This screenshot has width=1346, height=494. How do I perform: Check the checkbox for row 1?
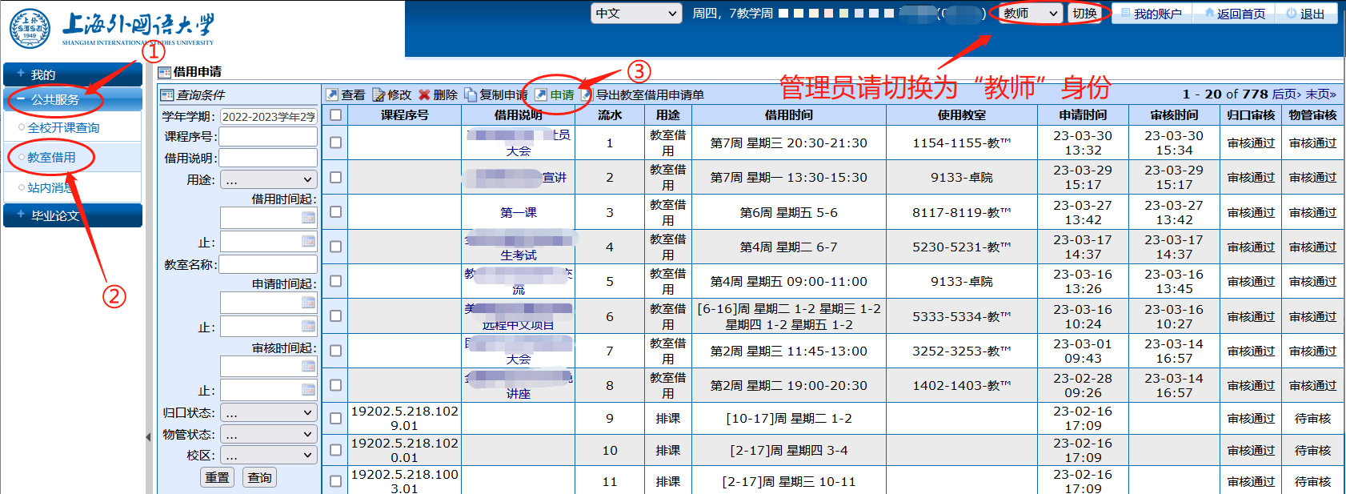pyautogui.click(x=336, y=143)
